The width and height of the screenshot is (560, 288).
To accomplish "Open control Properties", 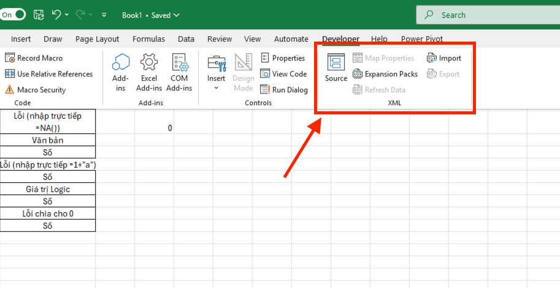I will [282, 58].
